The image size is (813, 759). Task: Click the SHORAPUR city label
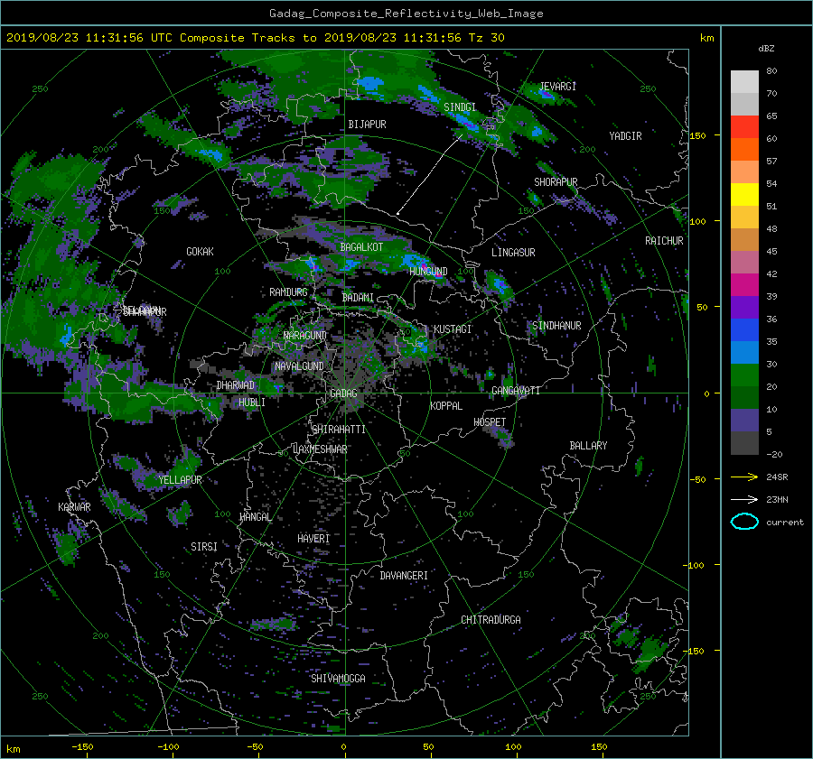coord(556,181)
